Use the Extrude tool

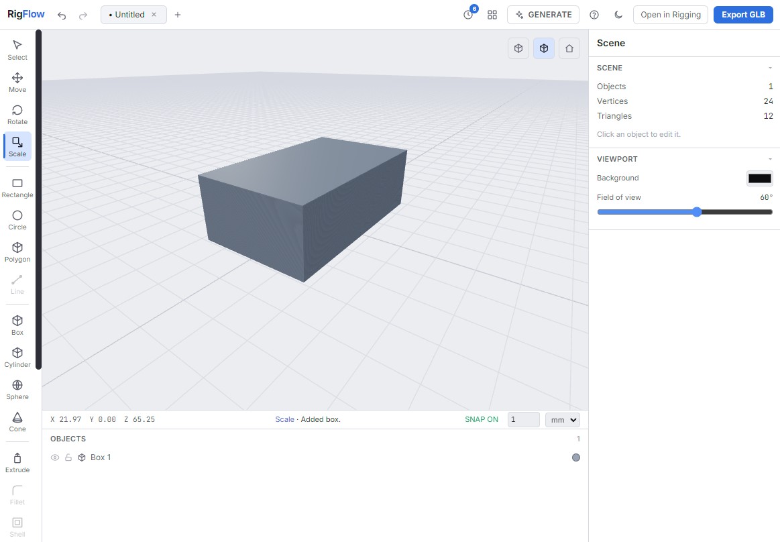[x=17, y=462]
